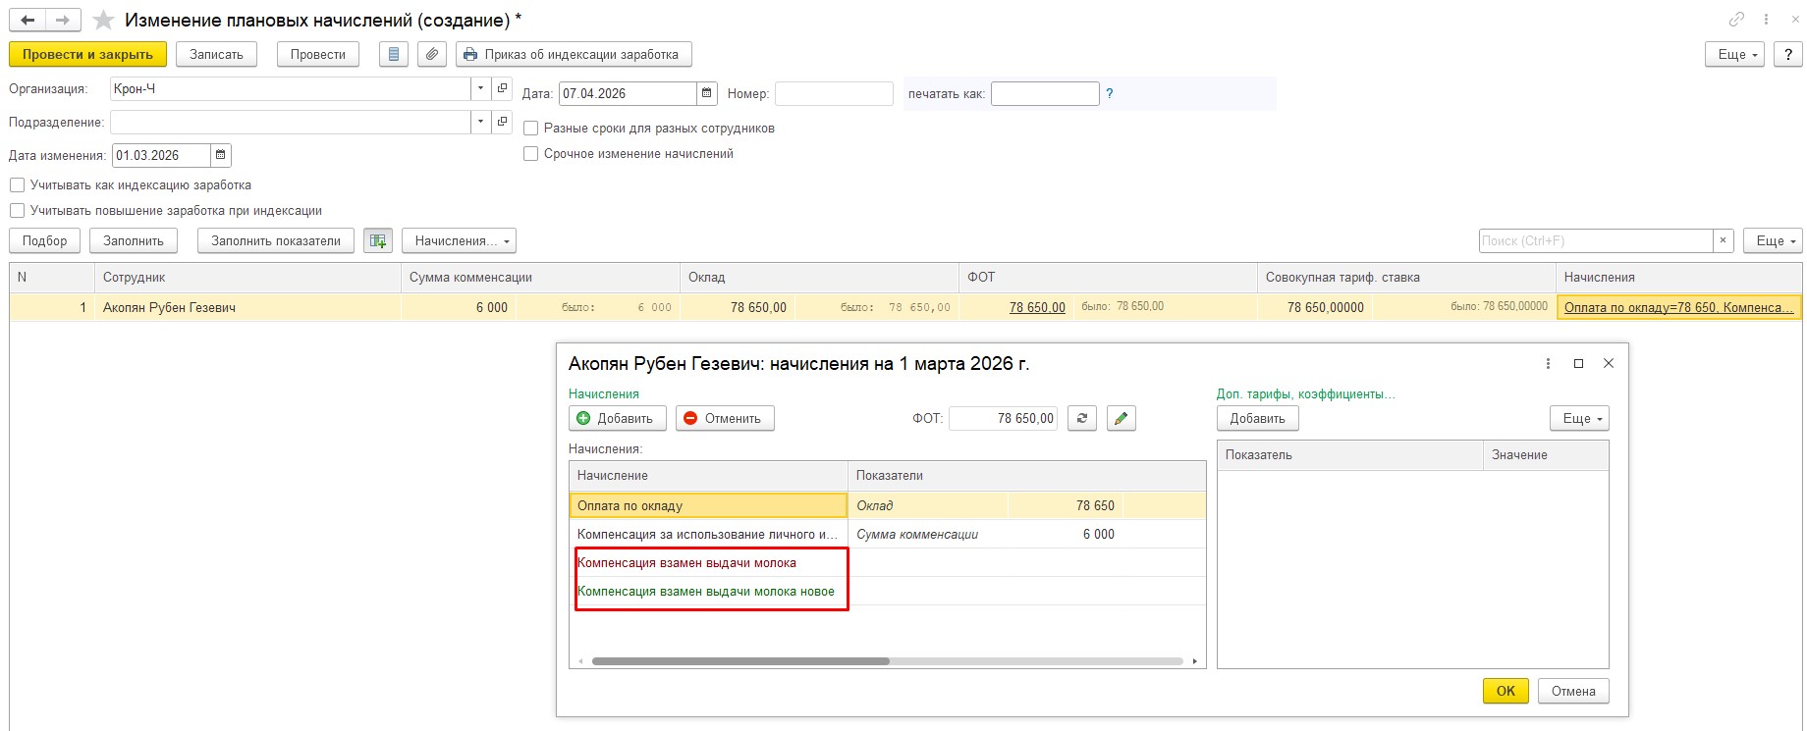The width and height of the screenshot is (1807, 731).
Task: Open the Подразделение dropdown arrow
Action: (480, 122)
